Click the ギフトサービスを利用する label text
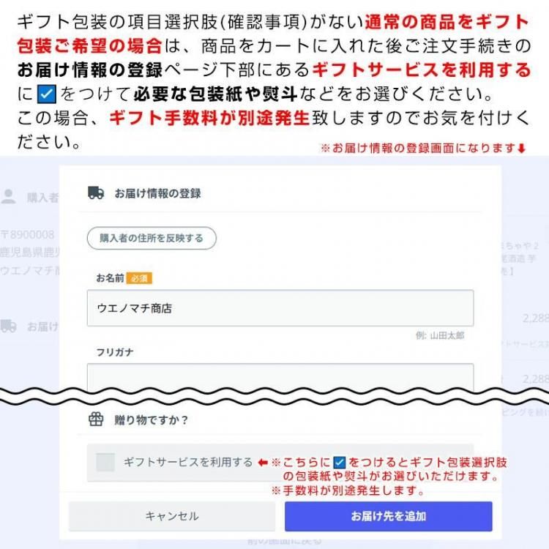The image size is (549, 549). click(188, 462)
